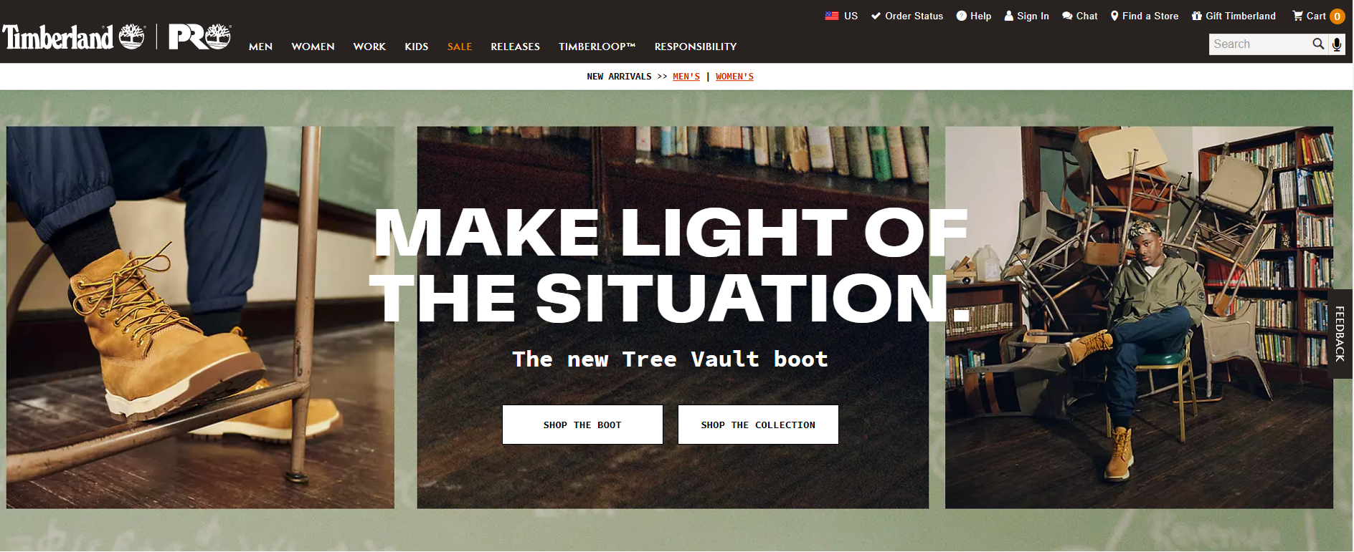Click Sign In person icon
Screen dimensions: 1354x552
click(x=1009, y=16)
